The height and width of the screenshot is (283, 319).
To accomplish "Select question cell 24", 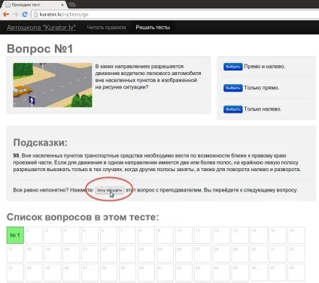I will 146,254.
